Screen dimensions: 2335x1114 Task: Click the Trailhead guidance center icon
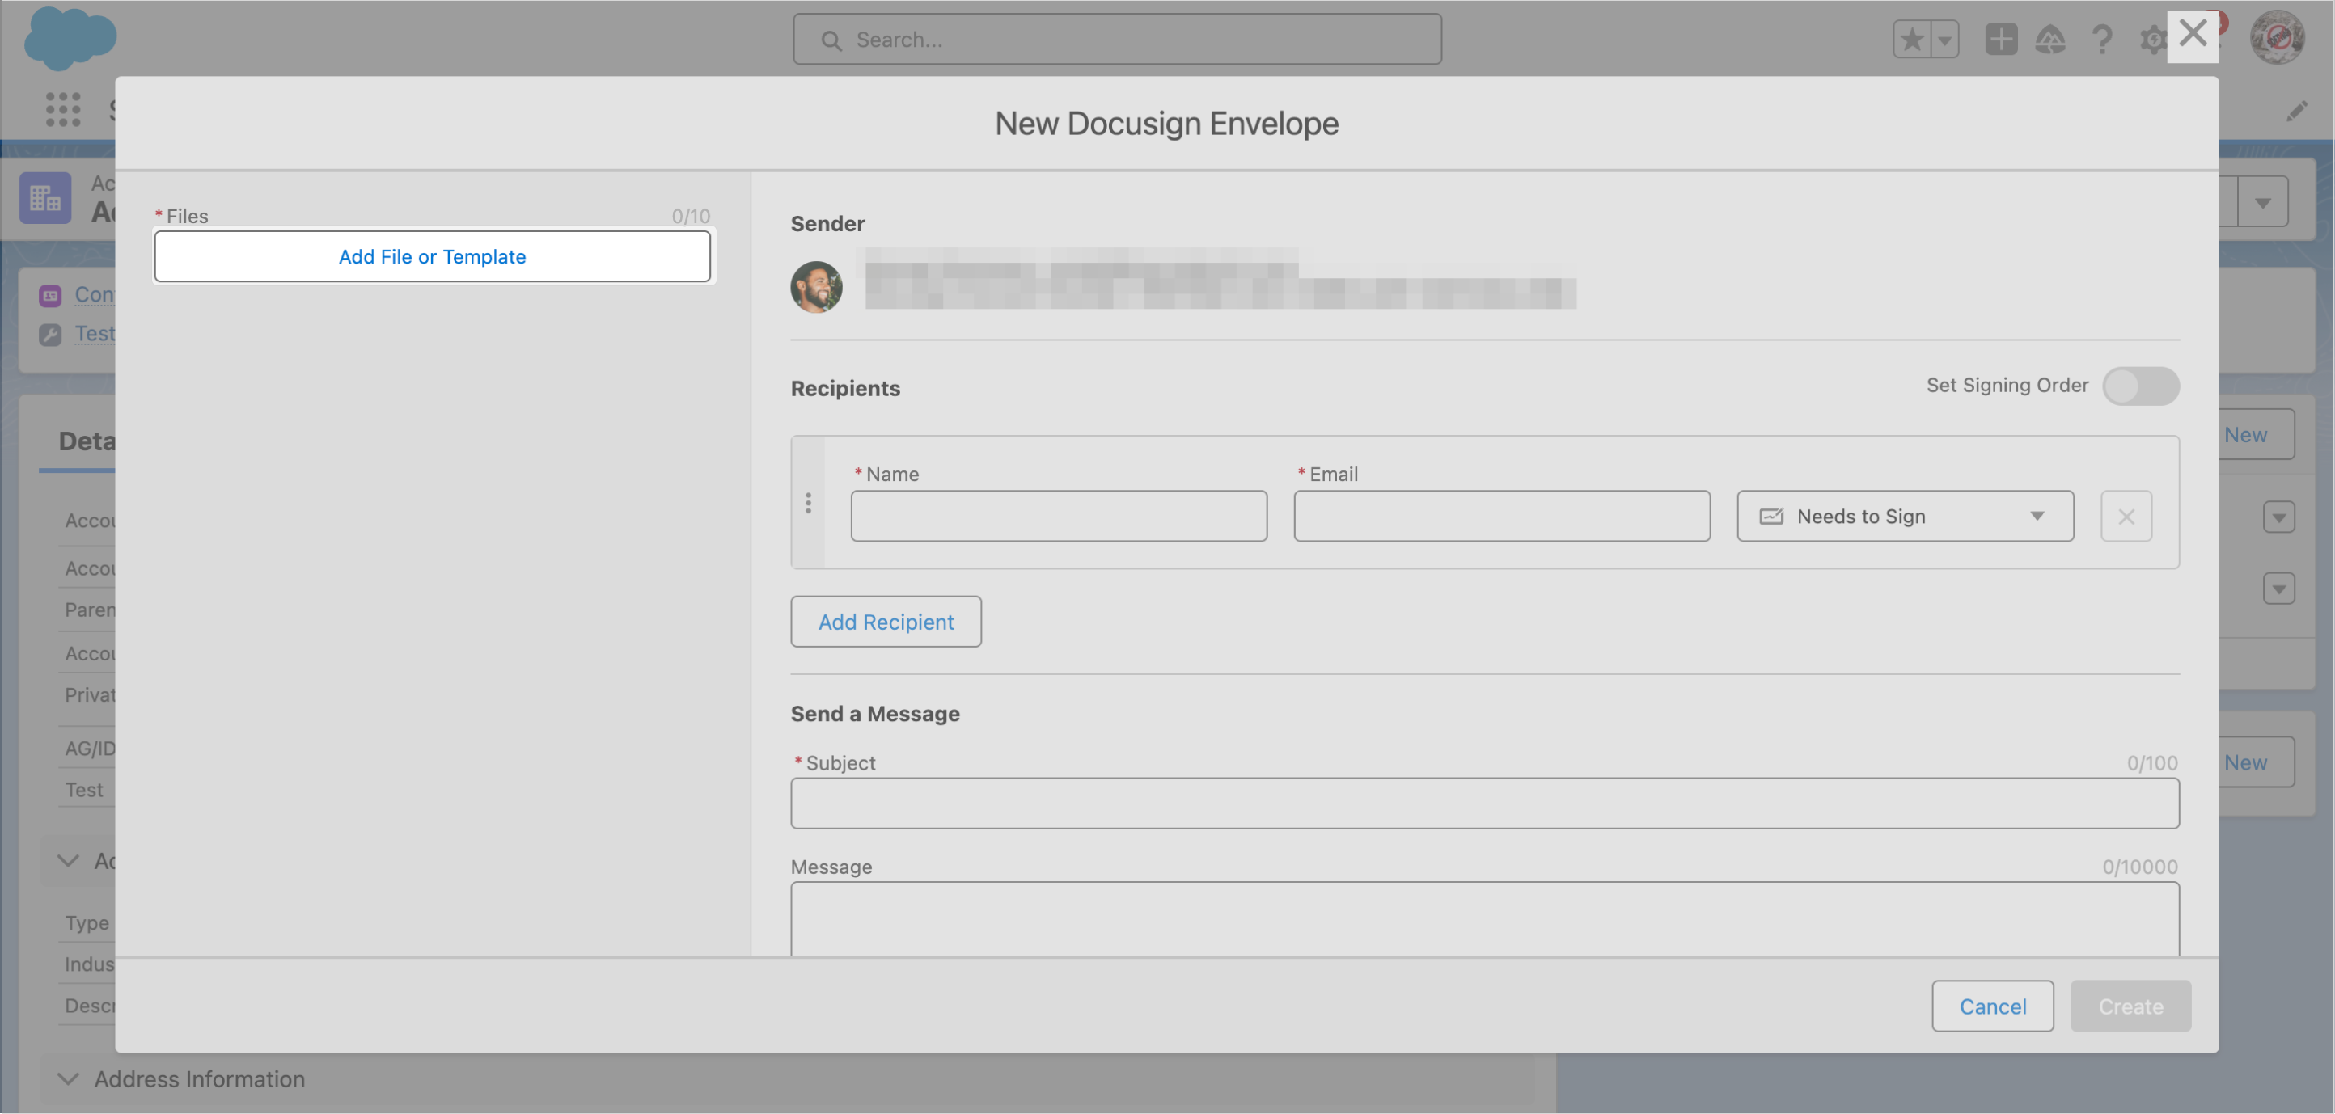coord(2051,39)
